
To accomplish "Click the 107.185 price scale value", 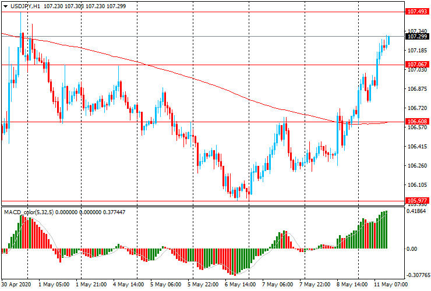I will (417, 51).
